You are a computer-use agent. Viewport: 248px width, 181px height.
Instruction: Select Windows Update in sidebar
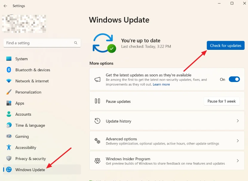point(42,169)
